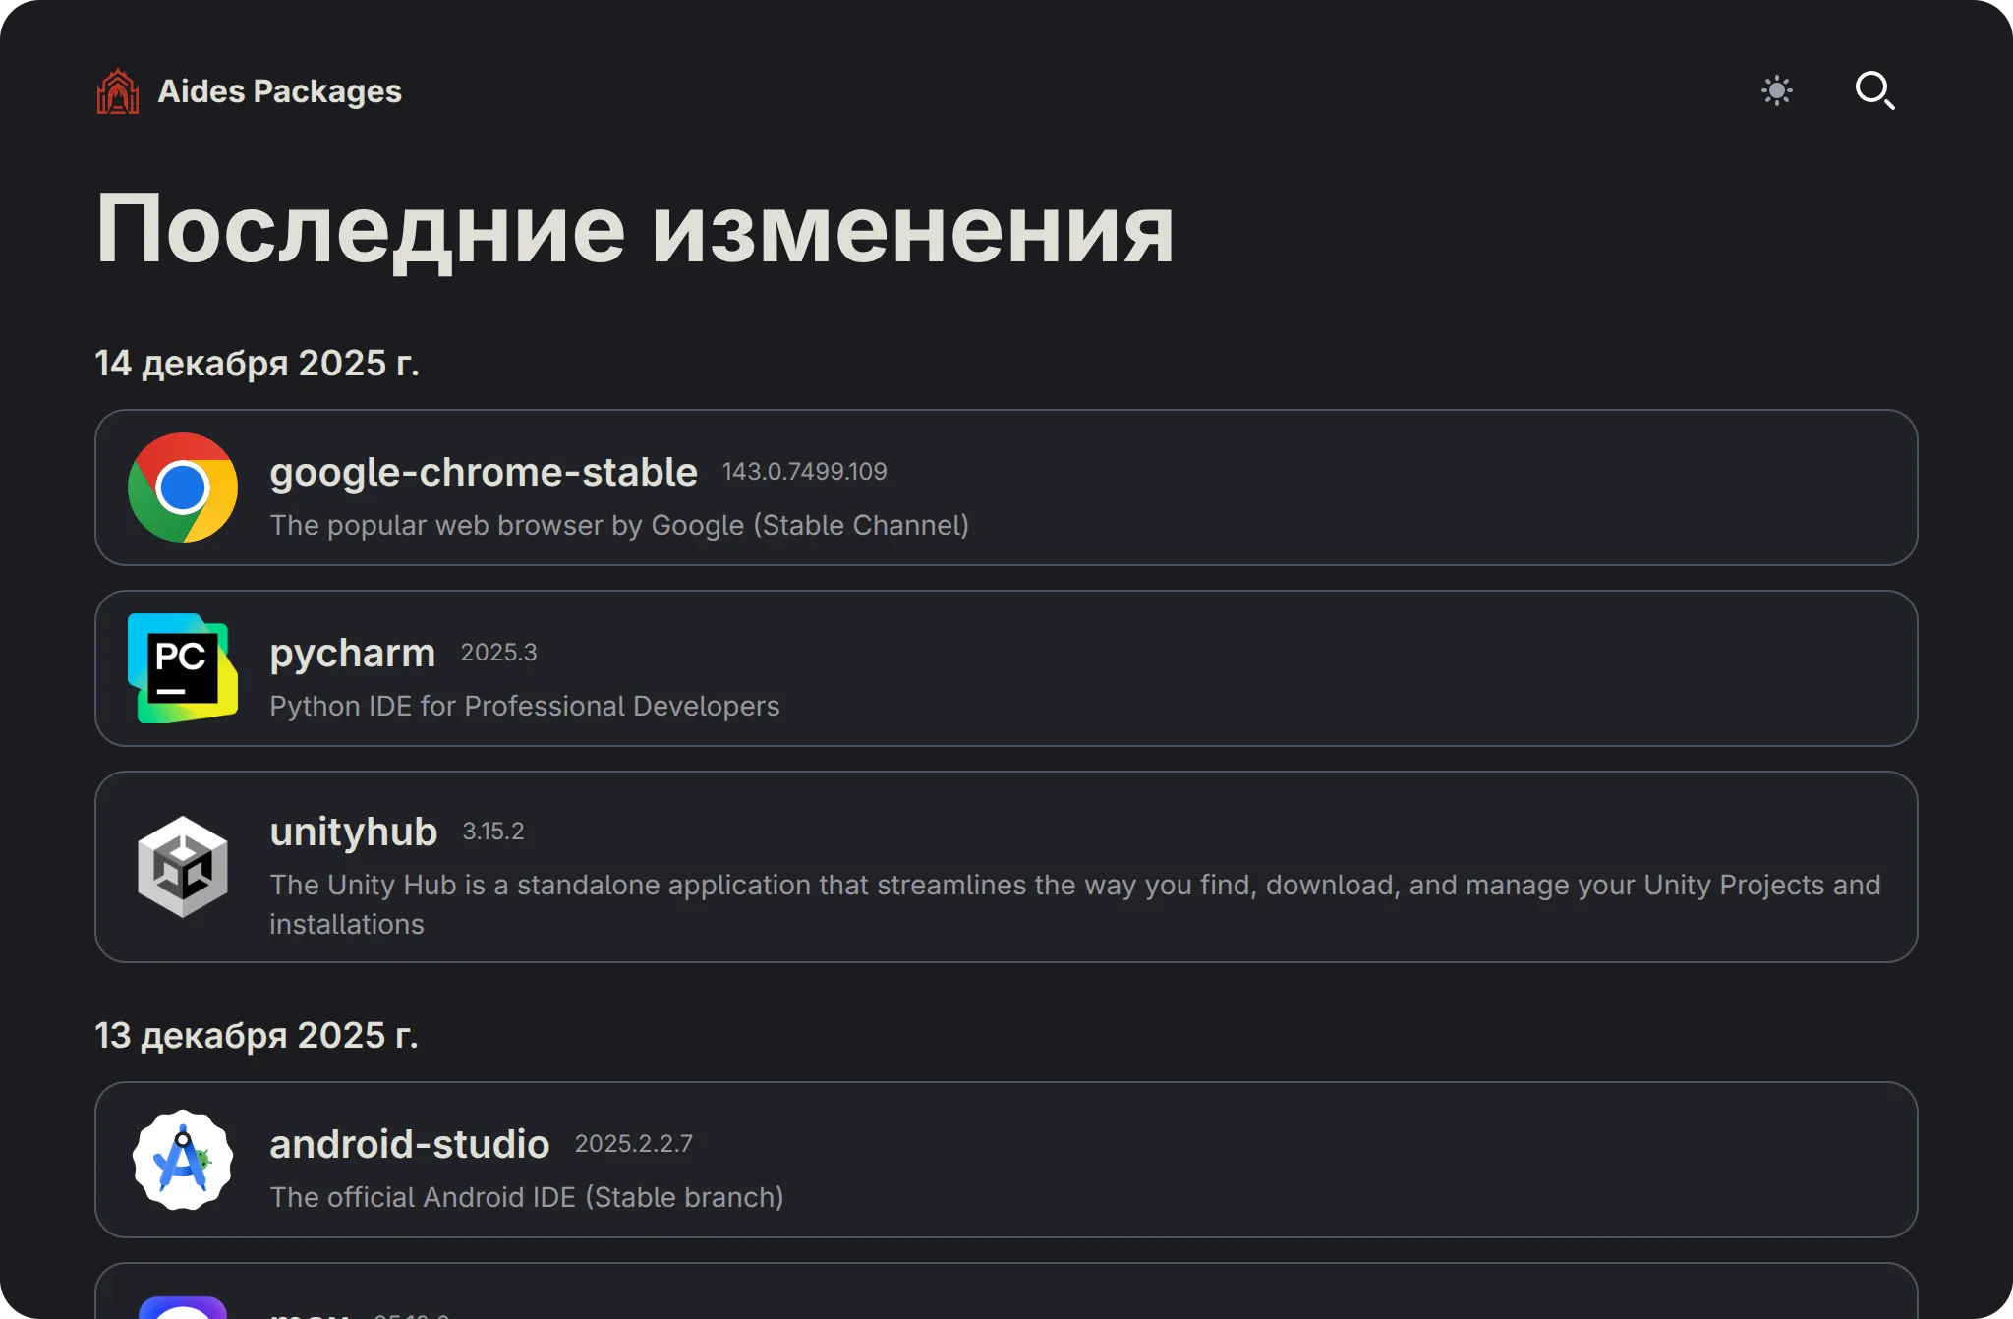Open search with the magnifier icon
The image size is (2013, 1319).
pos(1873,91)
